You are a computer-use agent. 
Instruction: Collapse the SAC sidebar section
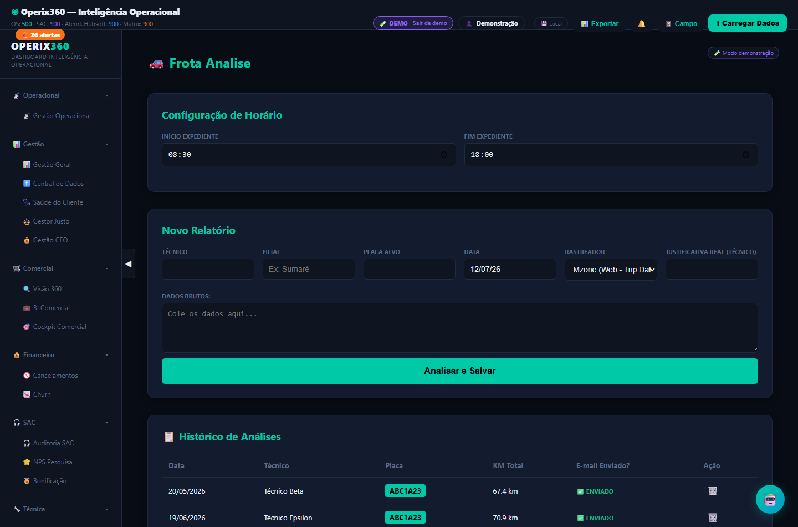[x=61, y=423]
